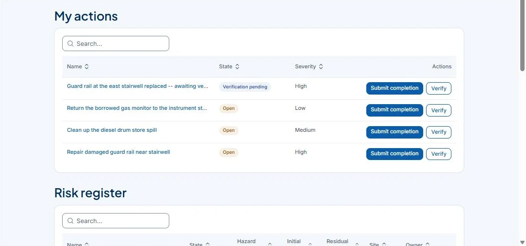Click the scrollbar down arrow
This screenshot has height=246, width=526.
[x=522, y=242]
